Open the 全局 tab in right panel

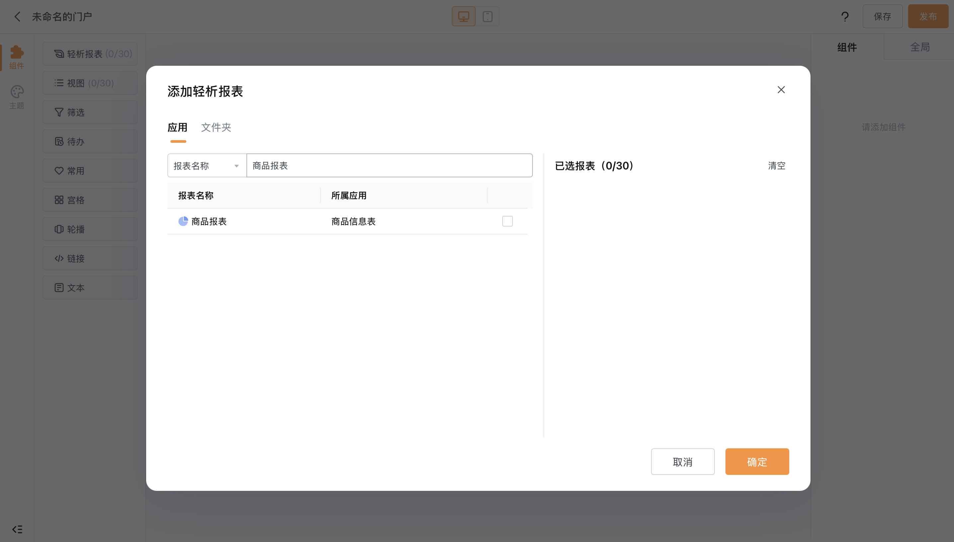920,47
